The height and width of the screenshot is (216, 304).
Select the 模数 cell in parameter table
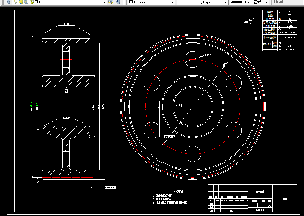point(270,12)
